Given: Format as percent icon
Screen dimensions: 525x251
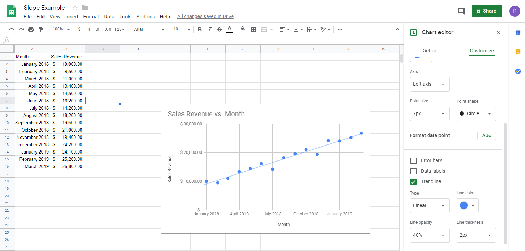Looking at the screenshot, I should 89,29.
